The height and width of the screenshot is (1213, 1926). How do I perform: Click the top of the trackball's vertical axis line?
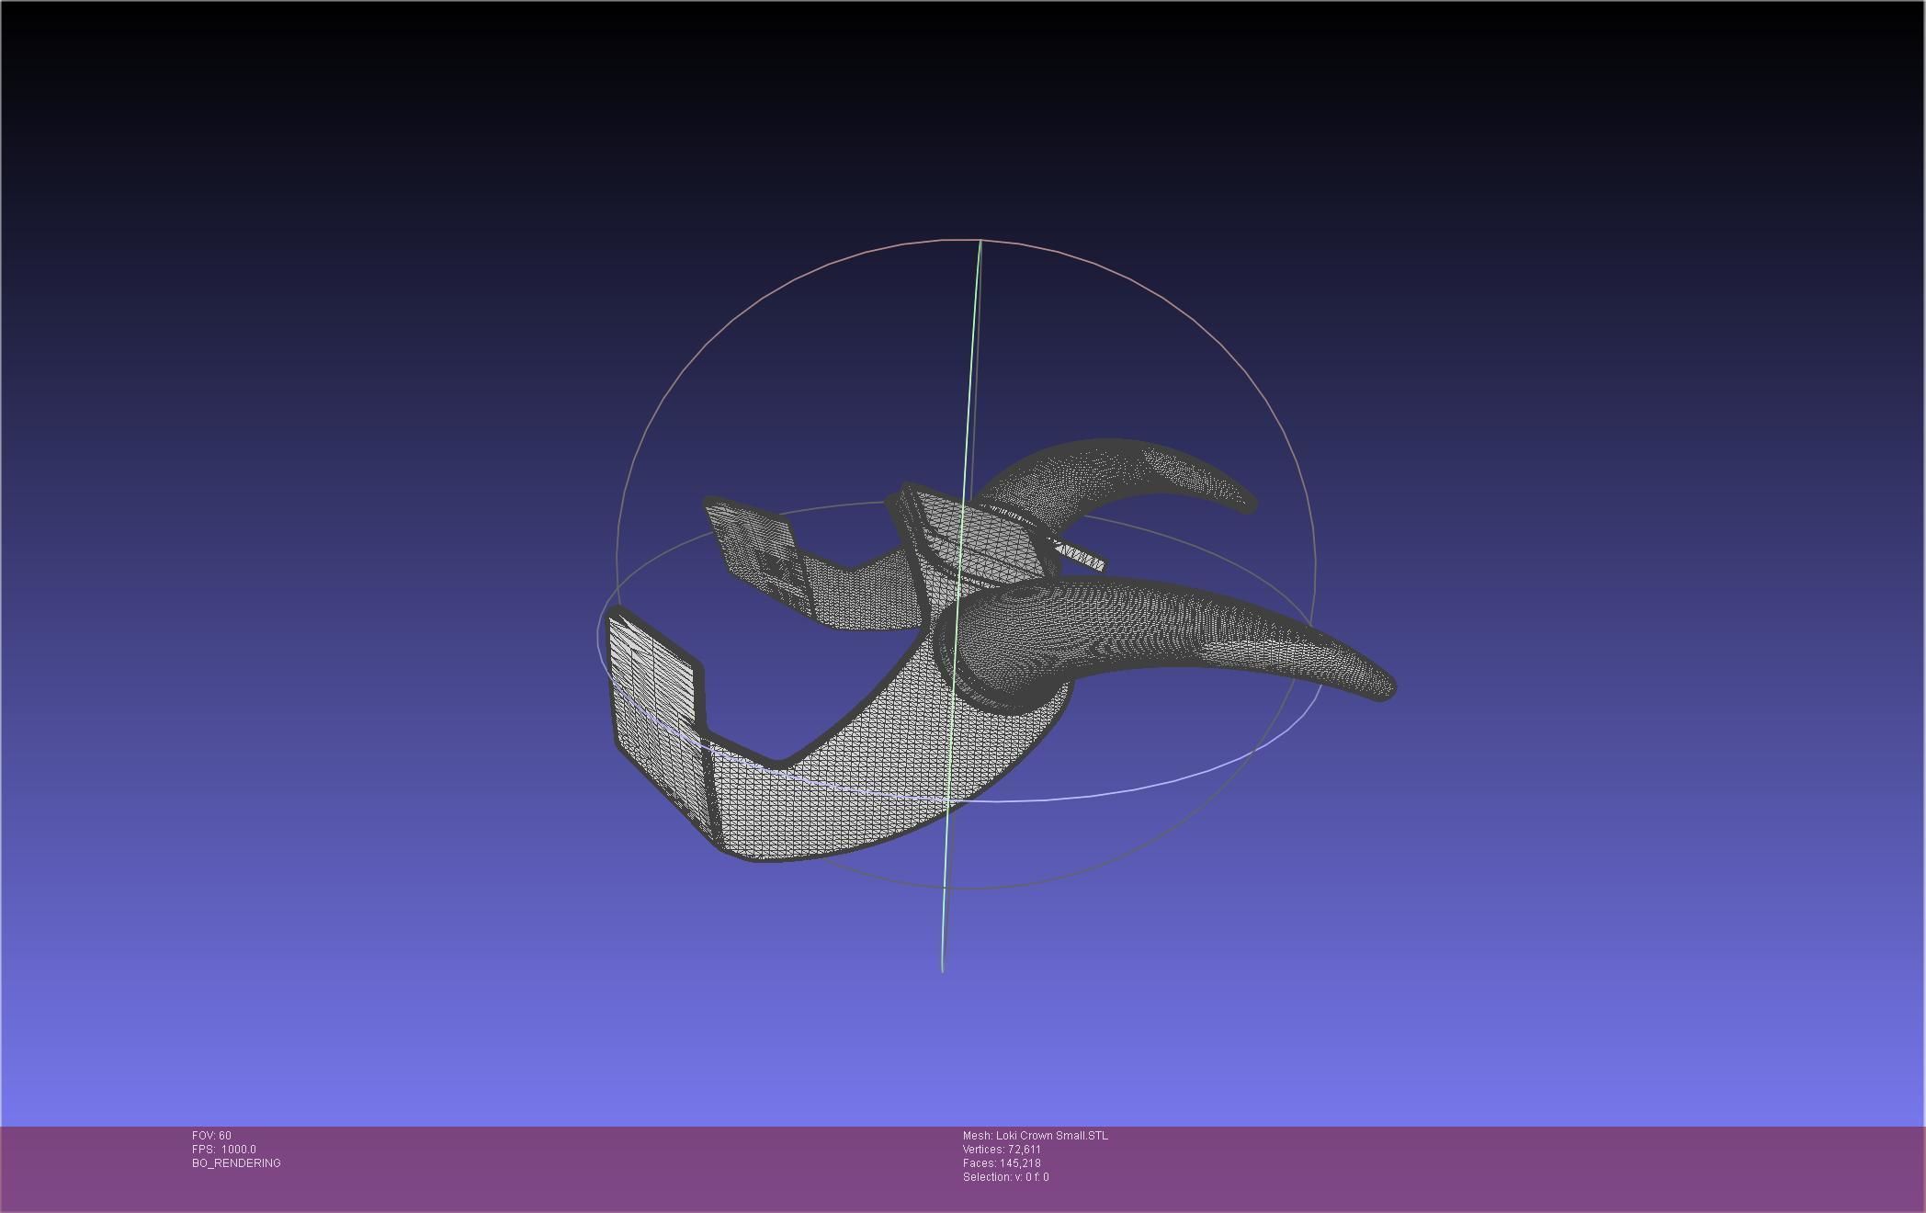pos(980,243)
